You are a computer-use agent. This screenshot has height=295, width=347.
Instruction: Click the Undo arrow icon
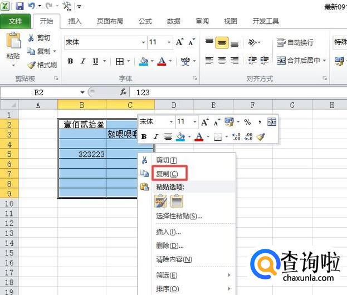[x=32, y=6]
